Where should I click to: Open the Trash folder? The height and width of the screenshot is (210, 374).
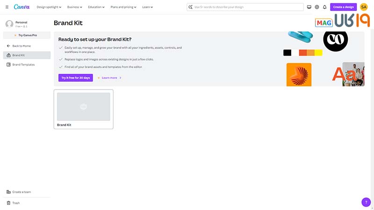click(x=16, y=203)
